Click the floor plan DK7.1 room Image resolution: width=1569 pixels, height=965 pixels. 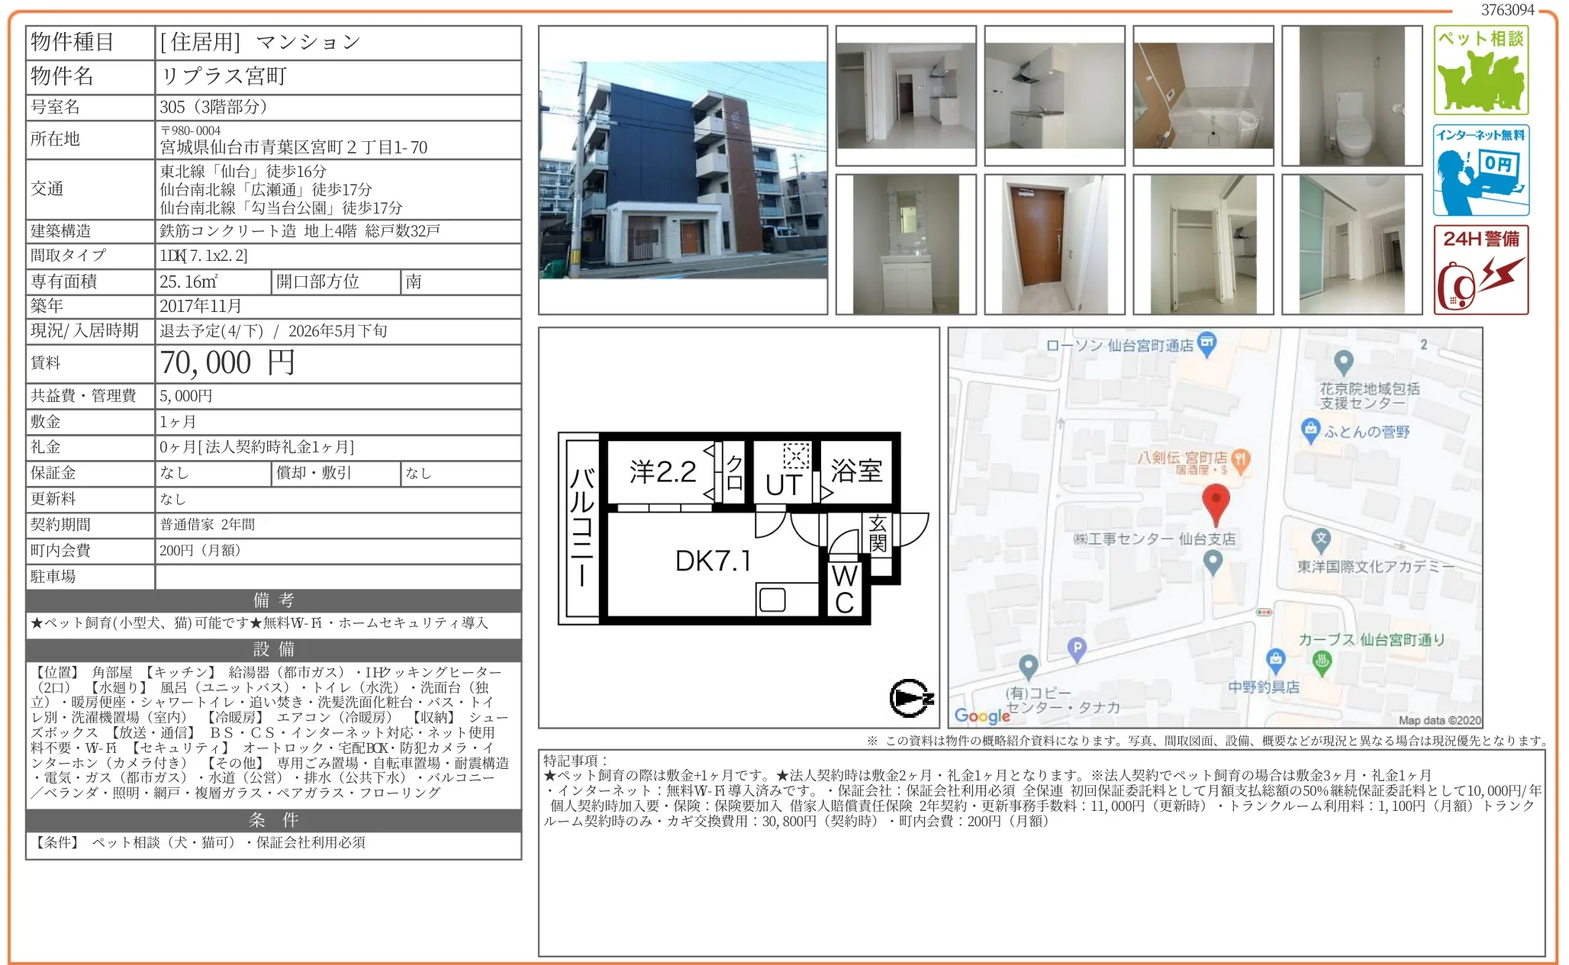(714, 561)
